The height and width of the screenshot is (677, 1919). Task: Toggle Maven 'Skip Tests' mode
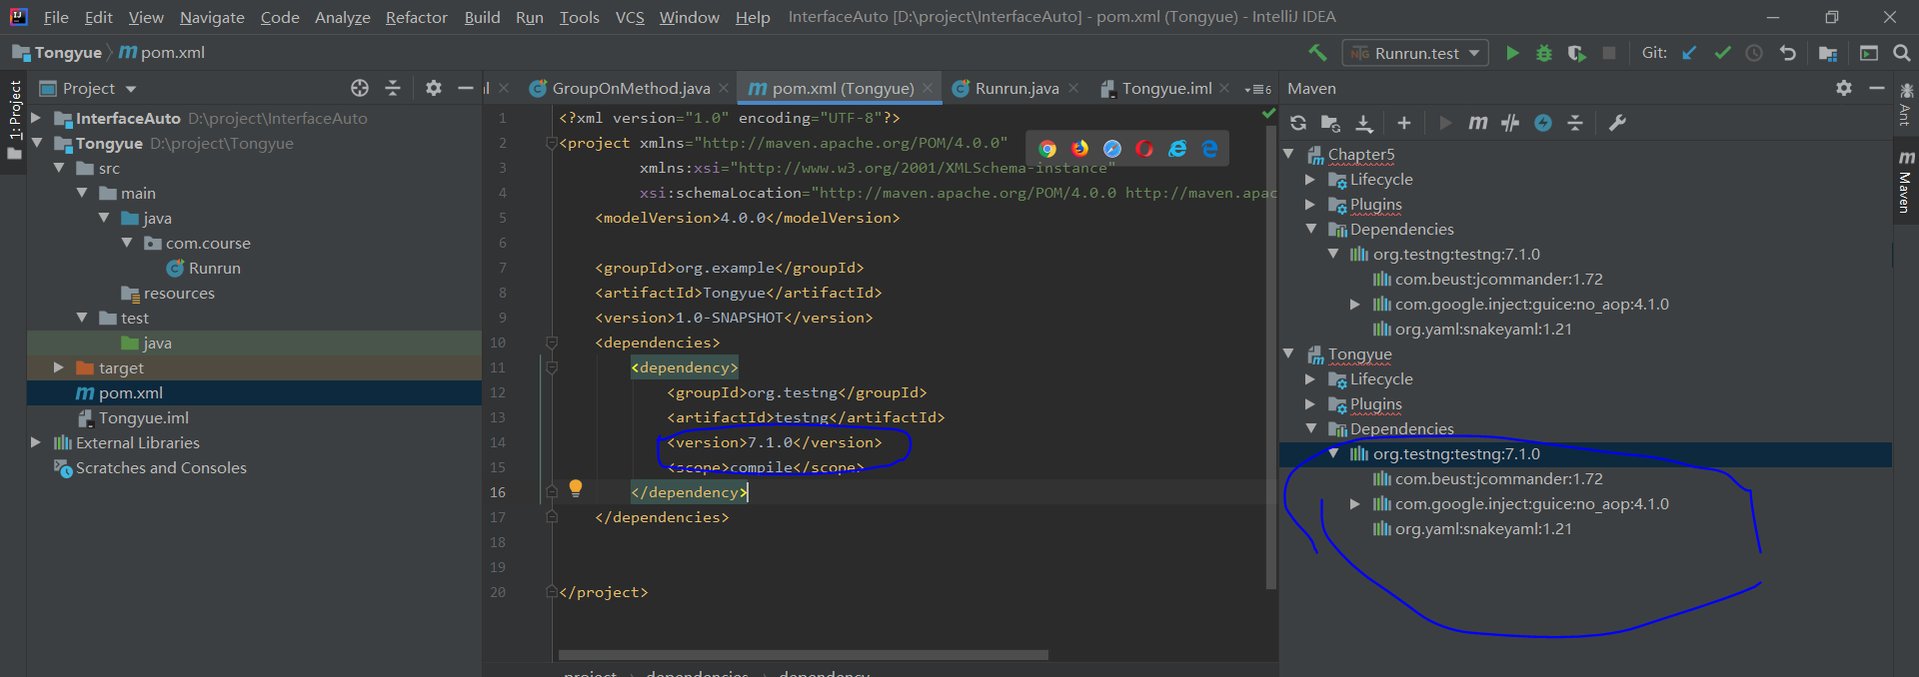[1543, 123]
